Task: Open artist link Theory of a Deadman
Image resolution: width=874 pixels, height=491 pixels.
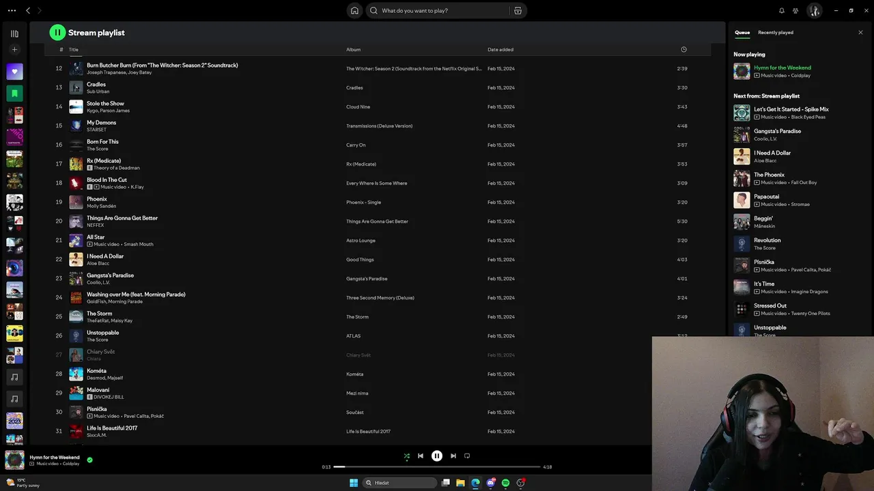Action: coord(116,168)
